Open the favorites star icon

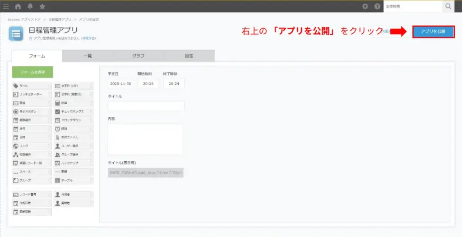(42, 6)
